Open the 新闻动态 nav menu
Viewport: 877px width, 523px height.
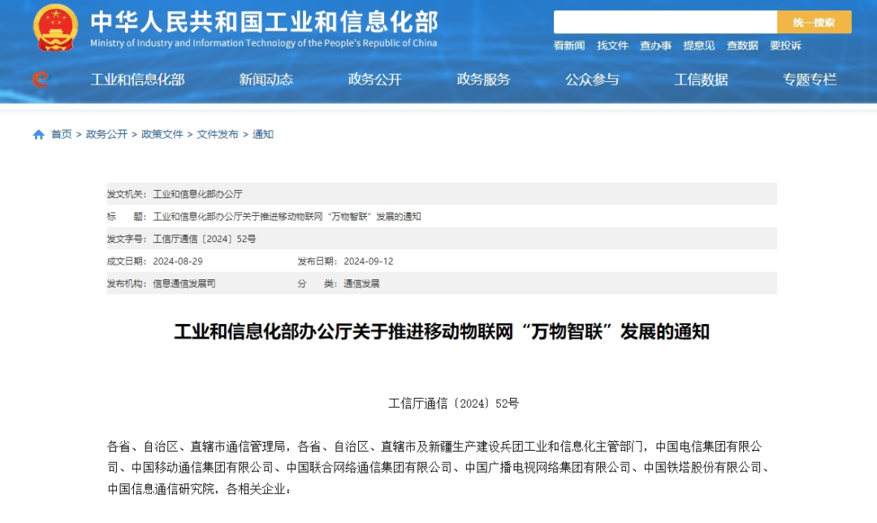tap(266, 80)
